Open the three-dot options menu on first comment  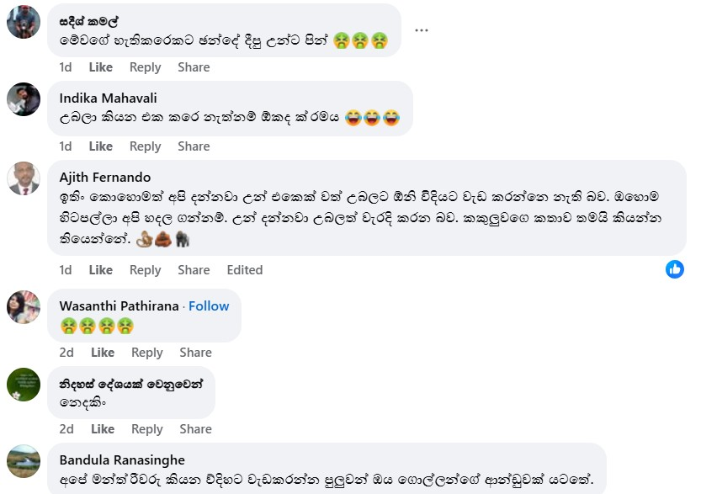[421, 30]
